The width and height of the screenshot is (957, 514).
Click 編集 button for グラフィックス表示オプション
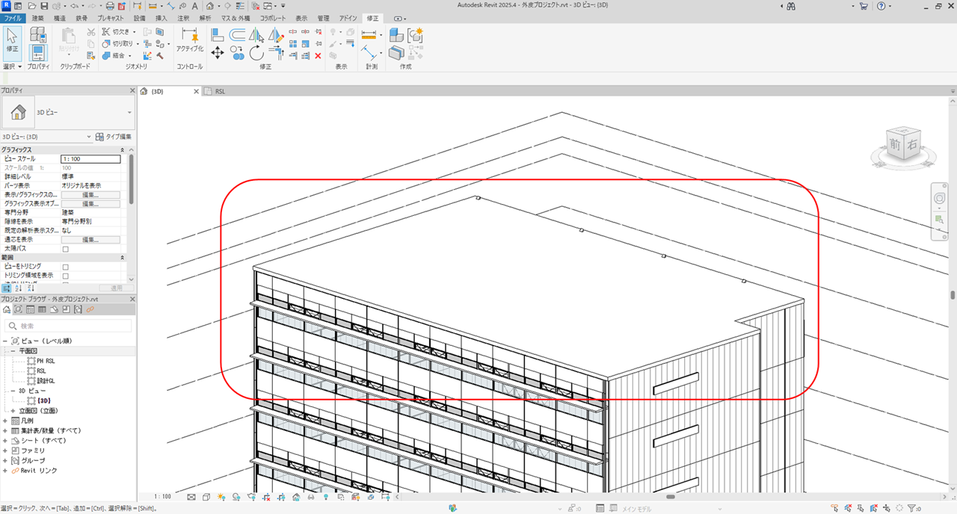click(x=90, y=203)
